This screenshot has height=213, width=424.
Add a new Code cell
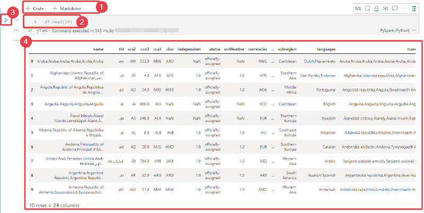pyautogui.click(x=34, y=8)
